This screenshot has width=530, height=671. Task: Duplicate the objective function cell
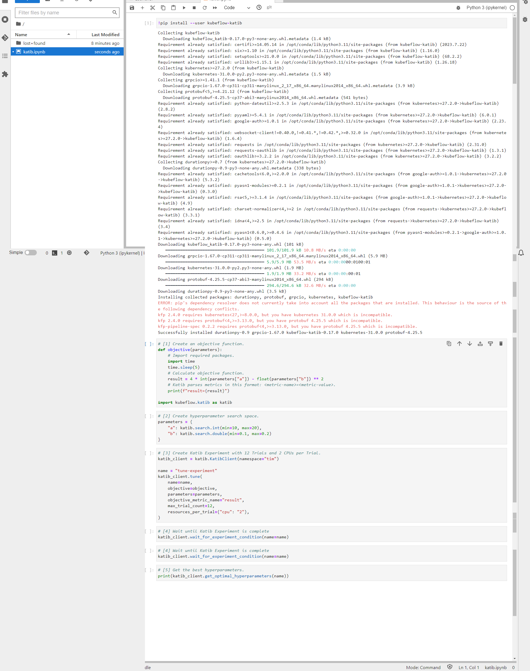(449, 344)
